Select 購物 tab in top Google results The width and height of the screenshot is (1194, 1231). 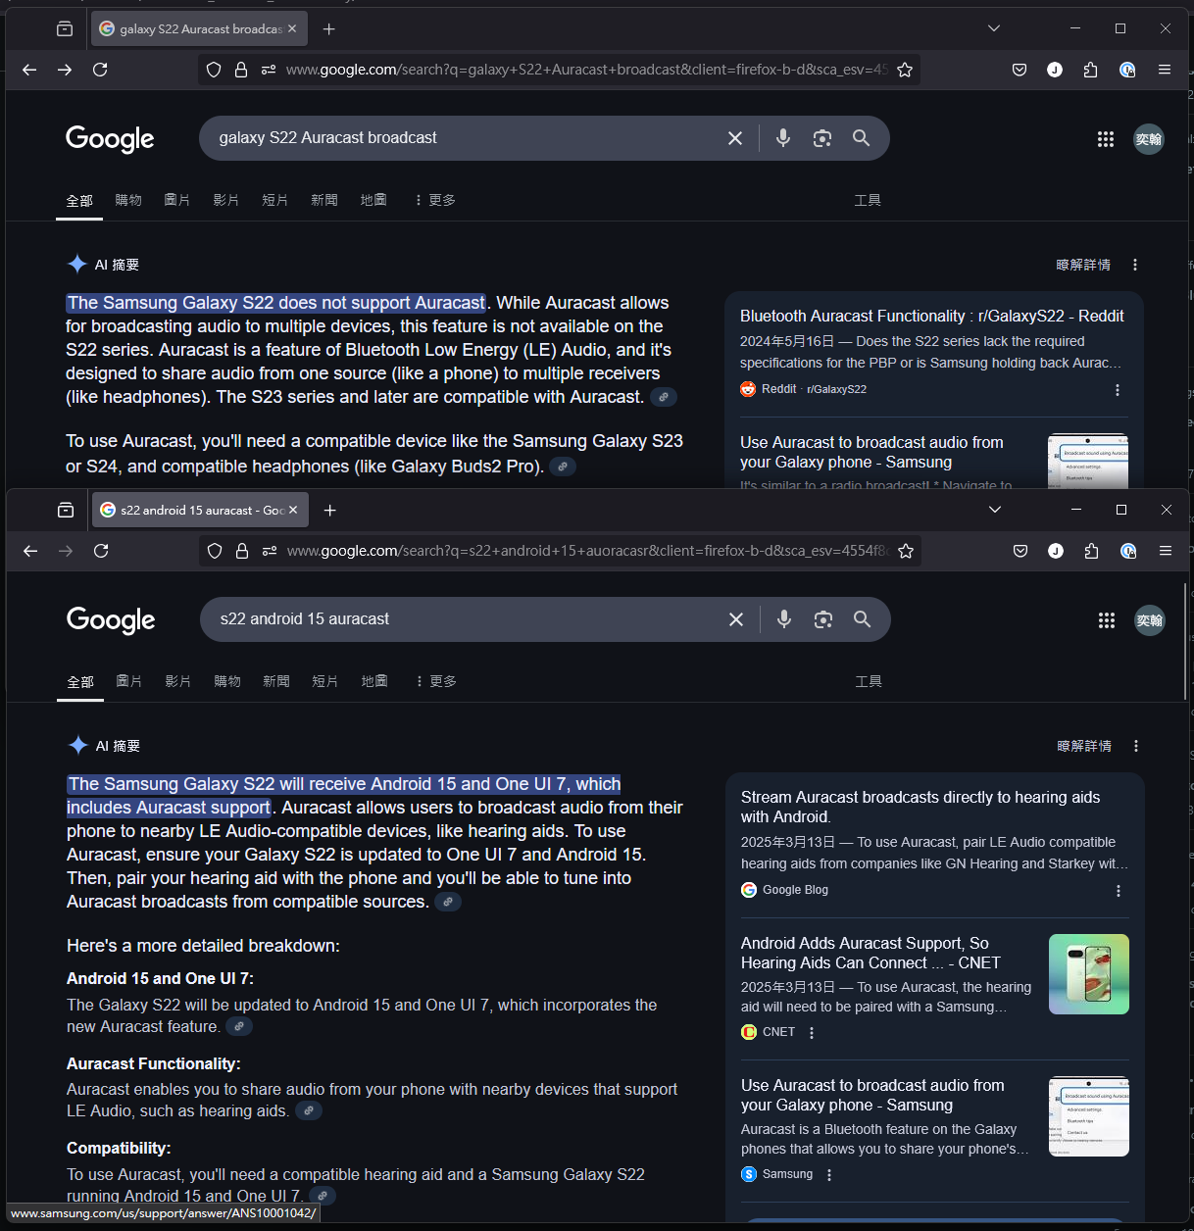tap(128, 200)
